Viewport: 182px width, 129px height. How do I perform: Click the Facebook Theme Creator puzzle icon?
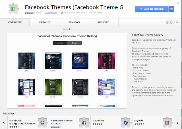click(84, 122)
